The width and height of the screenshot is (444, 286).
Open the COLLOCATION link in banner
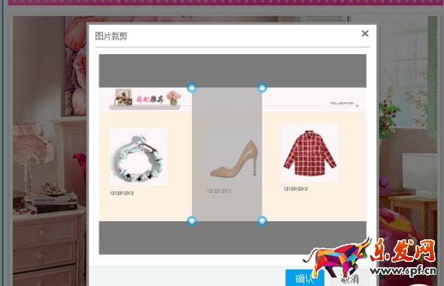(x=342, y=103)
